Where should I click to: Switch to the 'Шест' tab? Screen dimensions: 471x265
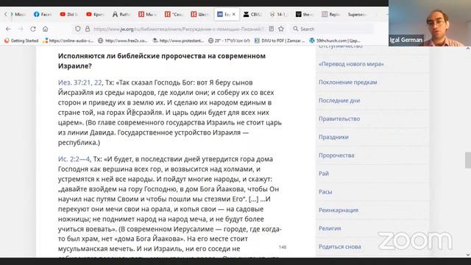pyautogui.click(x=199, y=14)
